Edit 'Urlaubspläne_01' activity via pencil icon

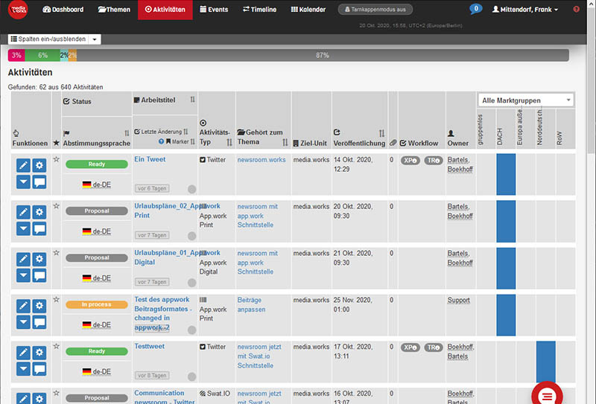click(x=23, y=259)
